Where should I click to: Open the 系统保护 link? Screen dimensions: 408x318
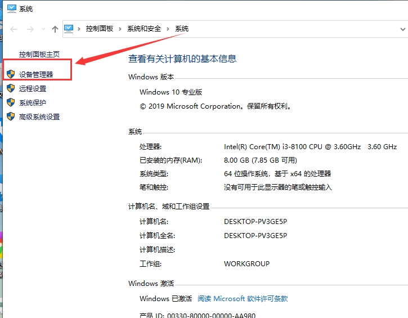(33, 102)
